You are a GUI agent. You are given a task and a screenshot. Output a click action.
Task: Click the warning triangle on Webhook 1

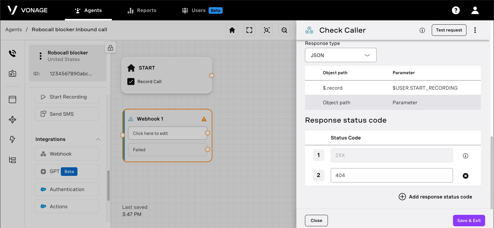(x=204, y=119)
